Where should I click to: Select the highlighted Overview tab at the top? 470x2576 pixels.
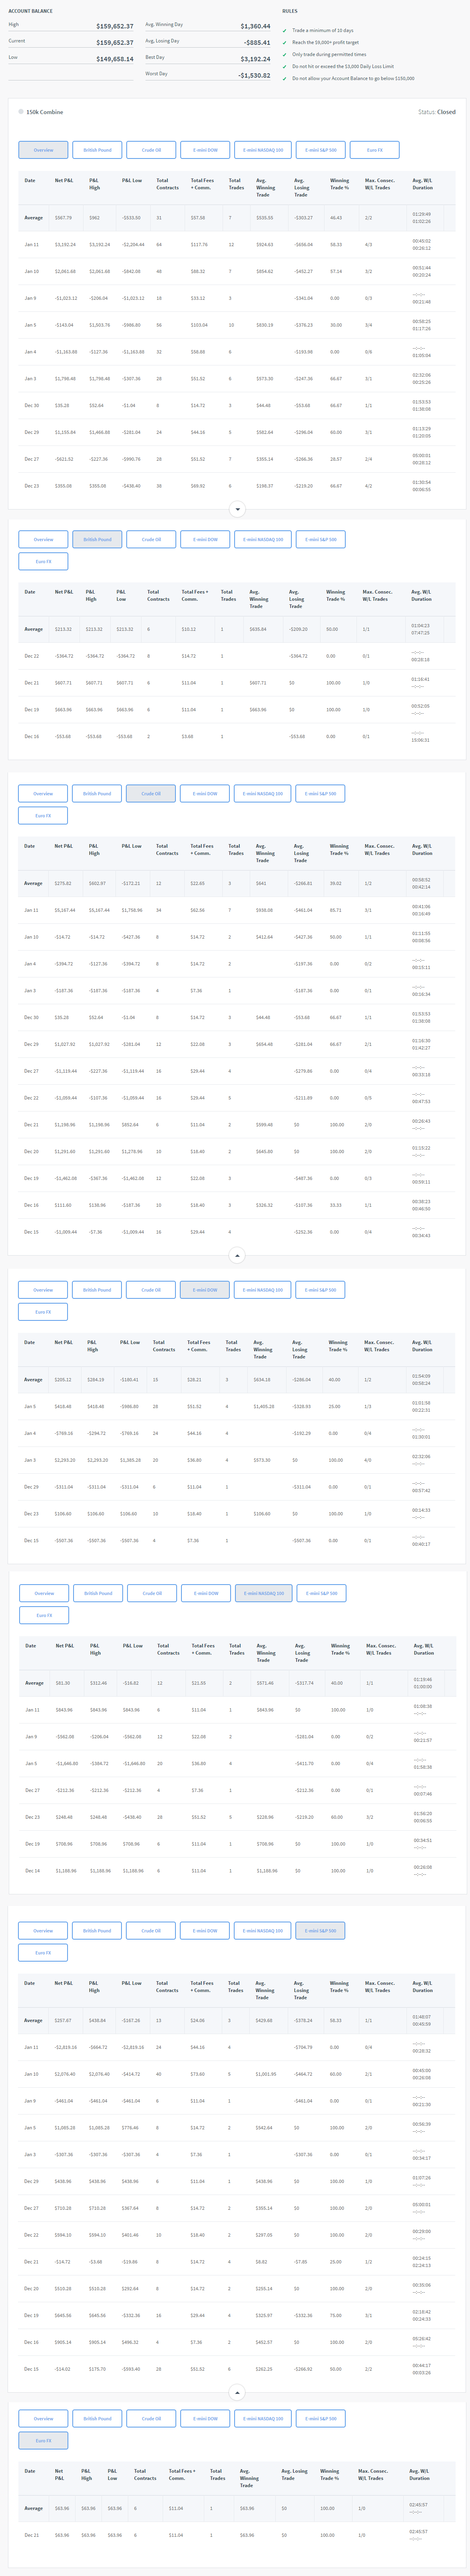click(x=43, y=150)
